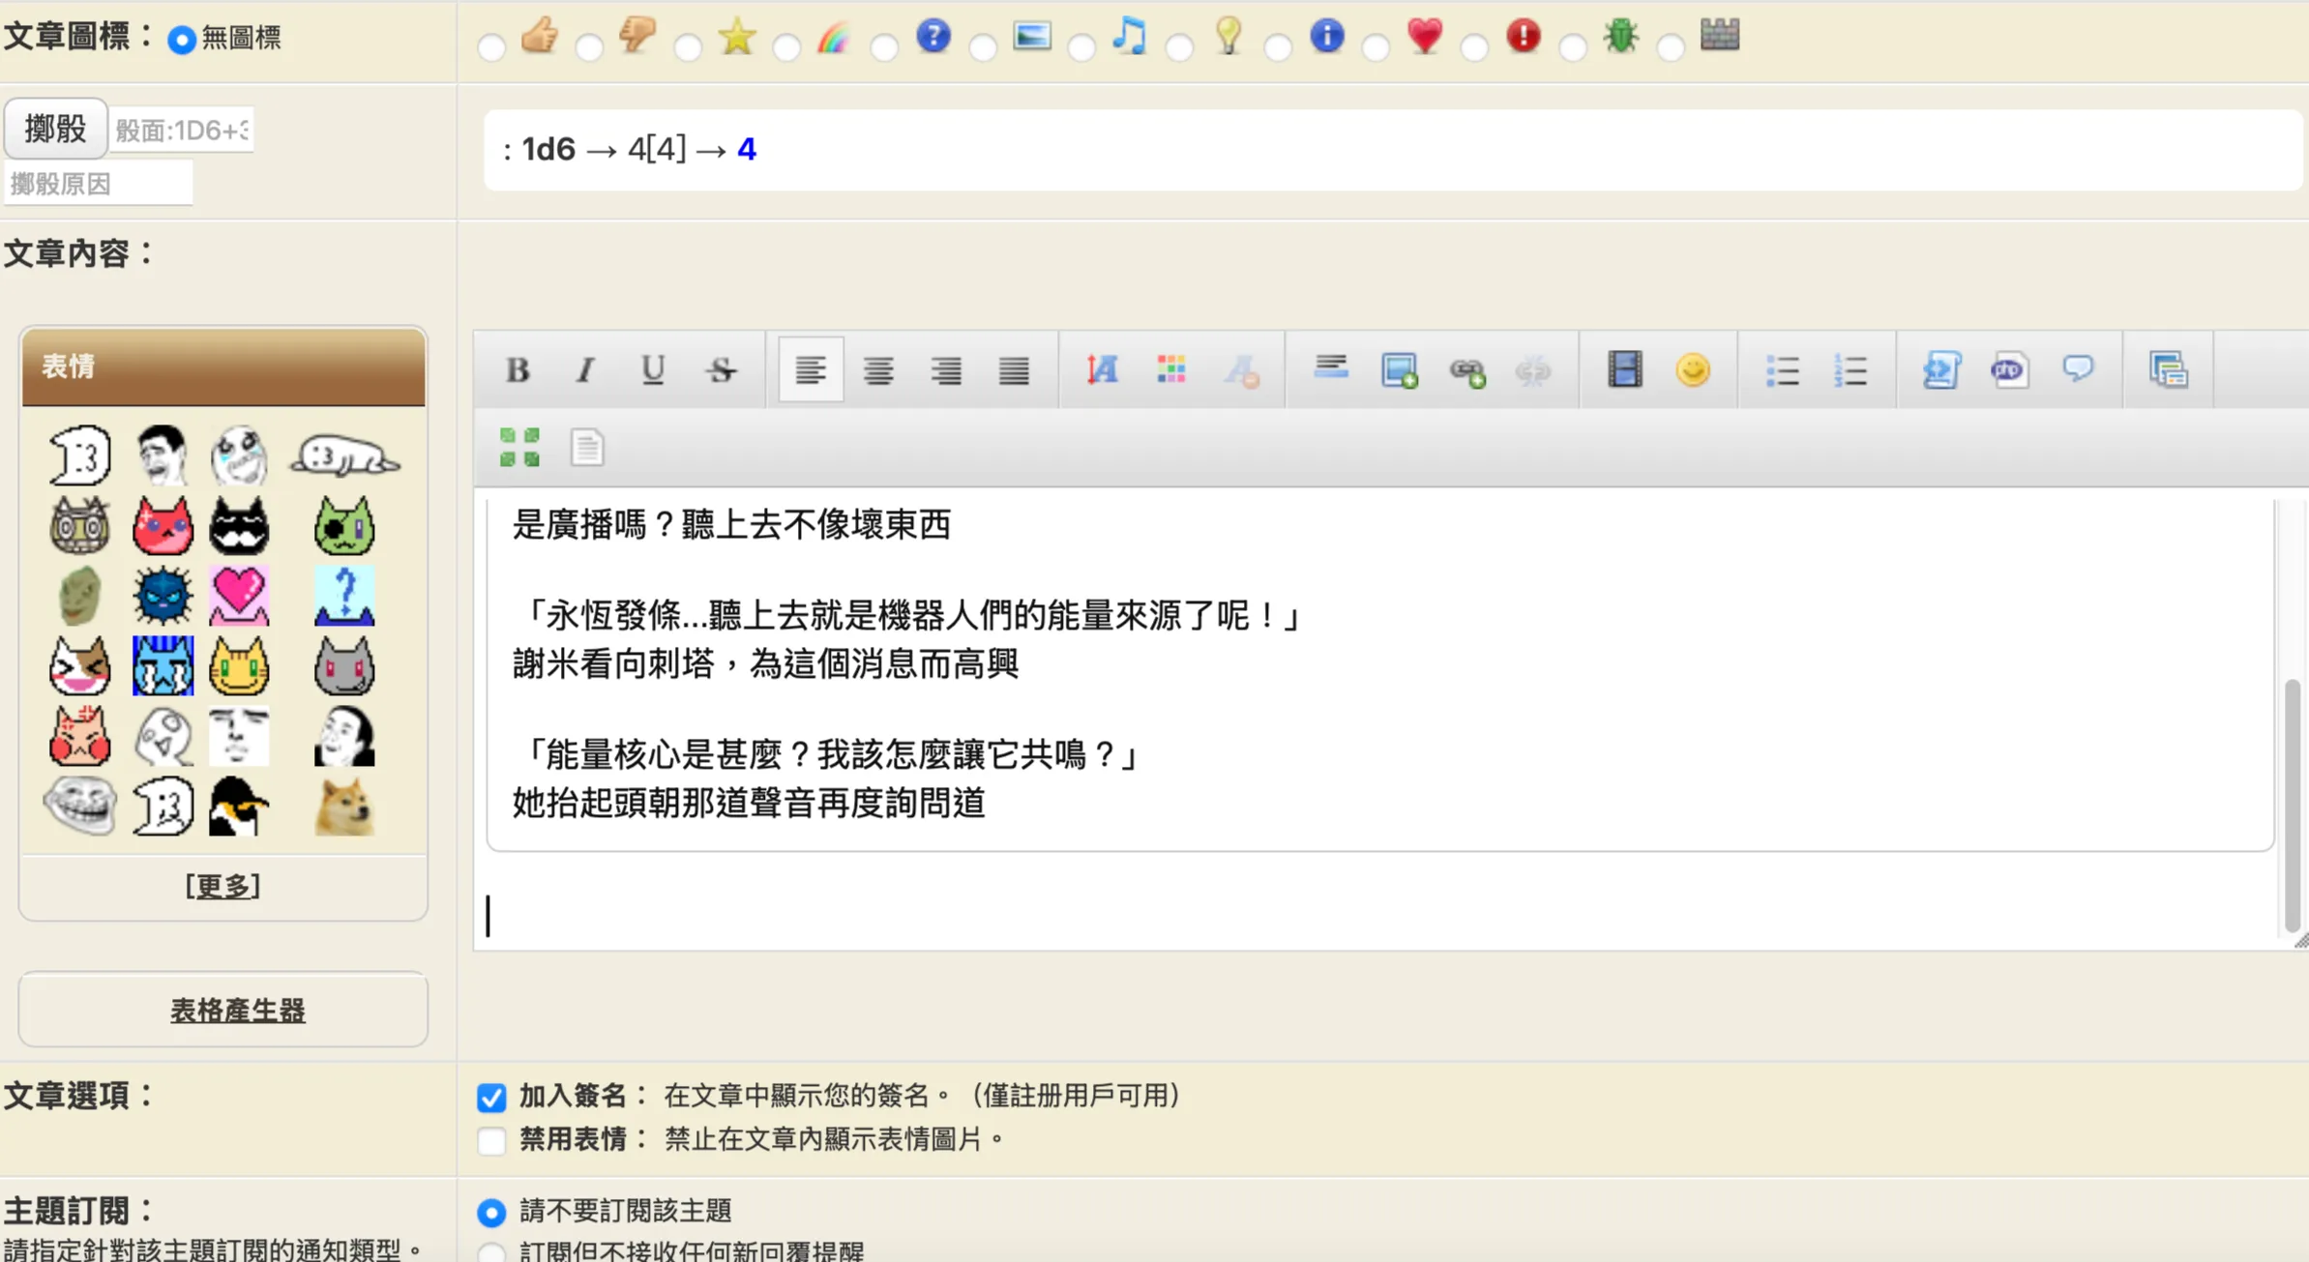Open the yellow smiley emoticon picker

click(1693, 370)
